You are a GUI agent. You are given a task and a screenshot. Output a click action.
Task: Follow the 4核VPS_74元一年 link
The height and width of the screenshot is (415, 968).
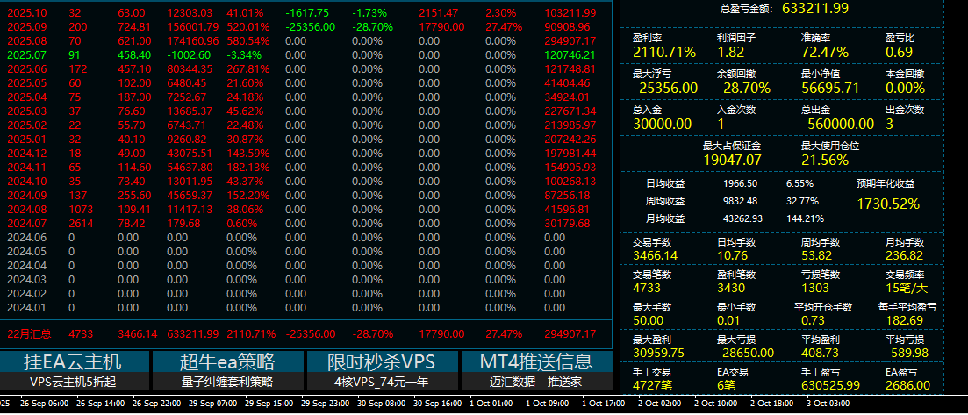[382, 382]
